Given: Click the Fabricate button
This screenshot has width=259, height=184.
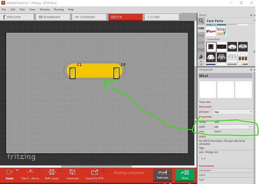Looking at the screenshot, I should tap(163, 175).
